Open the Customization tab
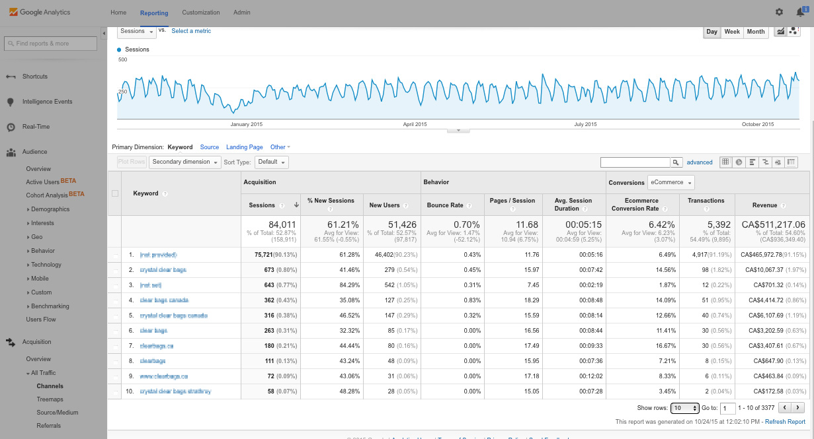The height and width of the screenshot is (439, 814). pyautogui.click(x=201, y=13)
